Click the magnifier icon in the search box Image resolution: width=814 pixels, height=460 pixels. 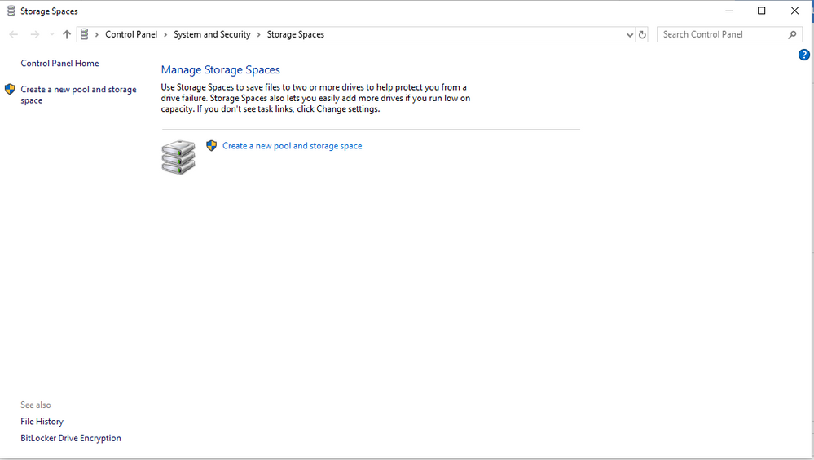coord(792,34)
